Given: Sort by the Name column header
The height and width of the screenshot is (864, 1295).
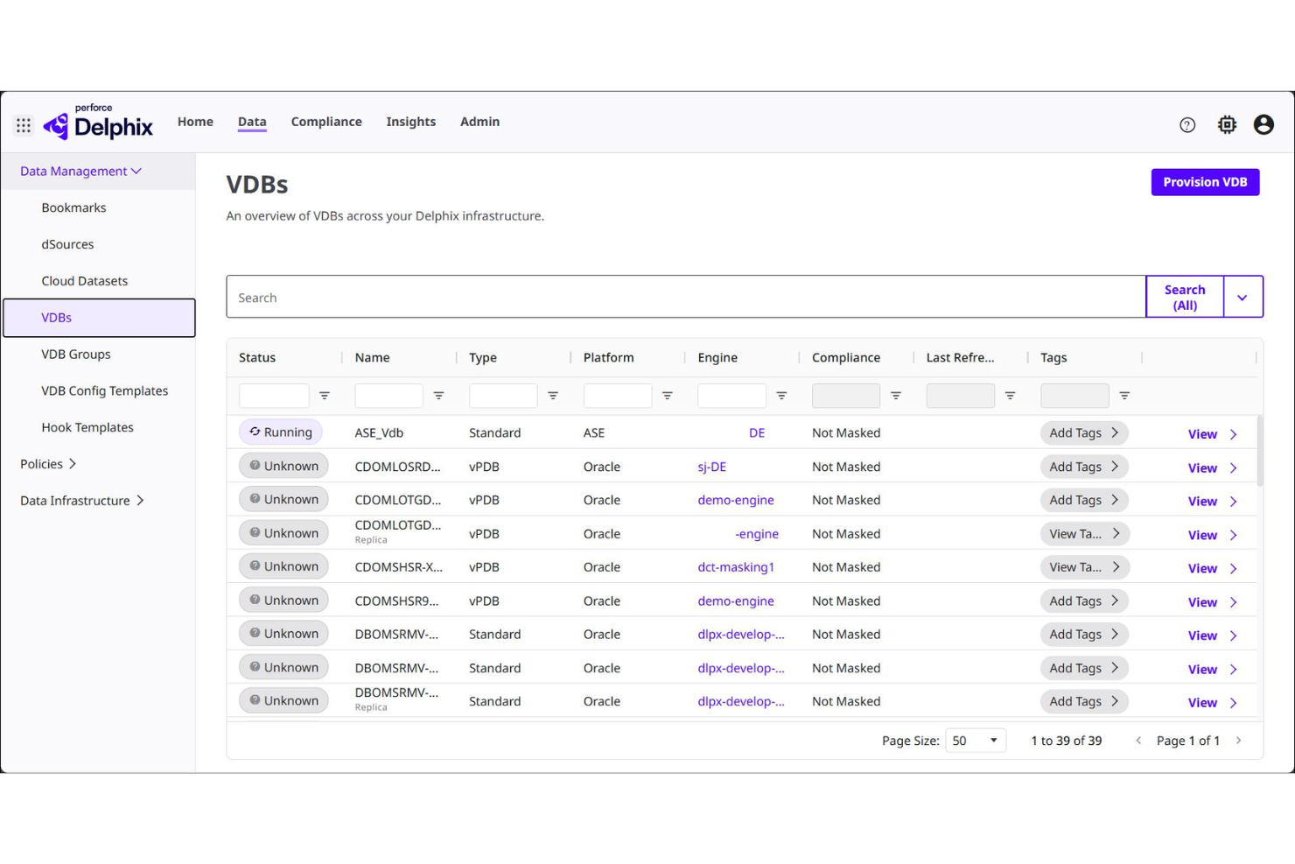Looking at the screenshot, I should [x=373, y=358].
